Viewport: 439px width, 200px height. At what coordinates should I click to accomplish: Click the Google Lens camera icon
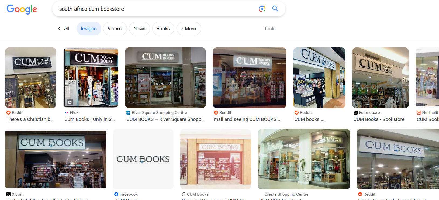coord(262,9)
